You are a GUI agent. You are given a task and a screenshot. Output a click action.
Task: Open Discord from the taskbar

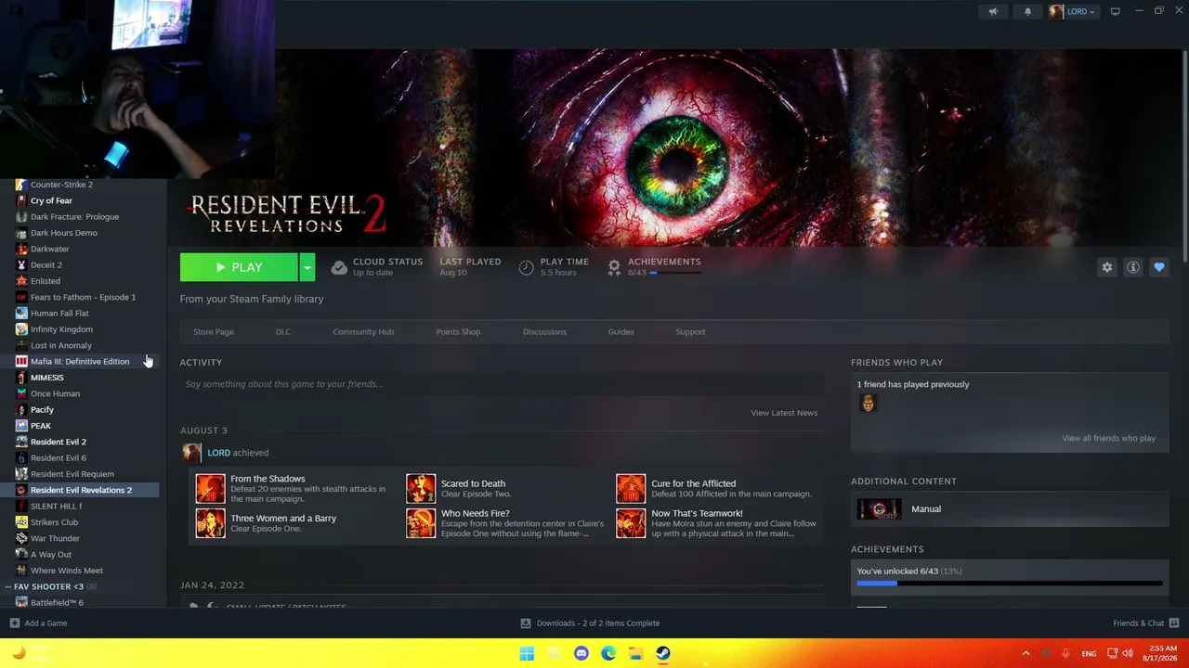point(581,653)
